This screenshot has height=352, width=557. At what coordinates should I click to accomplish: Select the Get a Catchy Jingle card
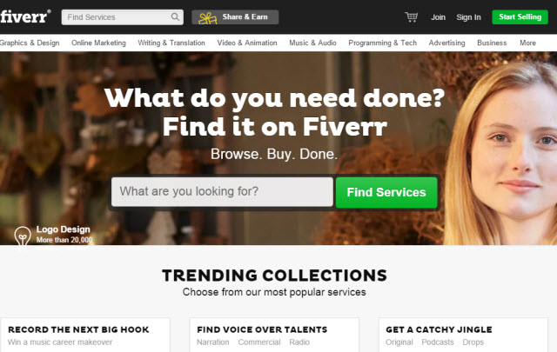pos(463,335)
